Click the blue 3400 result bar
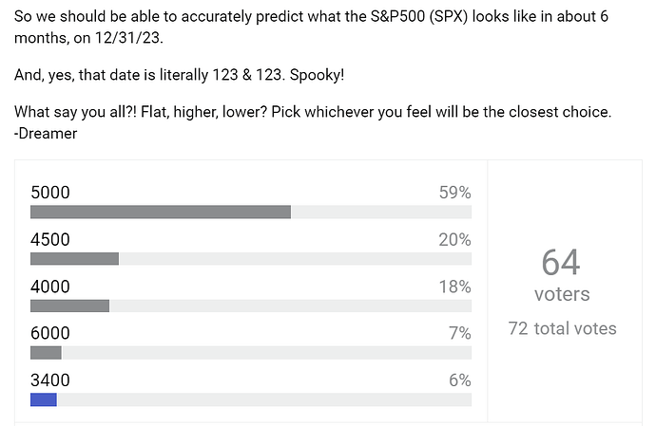The height and width of the screenshot is (426, 656). (44, 399)
